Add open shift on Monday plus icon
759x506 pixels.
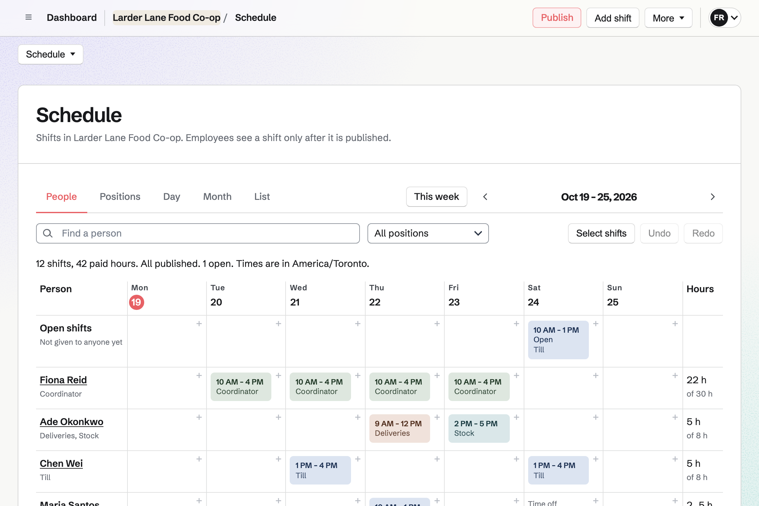tap(199, 324)
